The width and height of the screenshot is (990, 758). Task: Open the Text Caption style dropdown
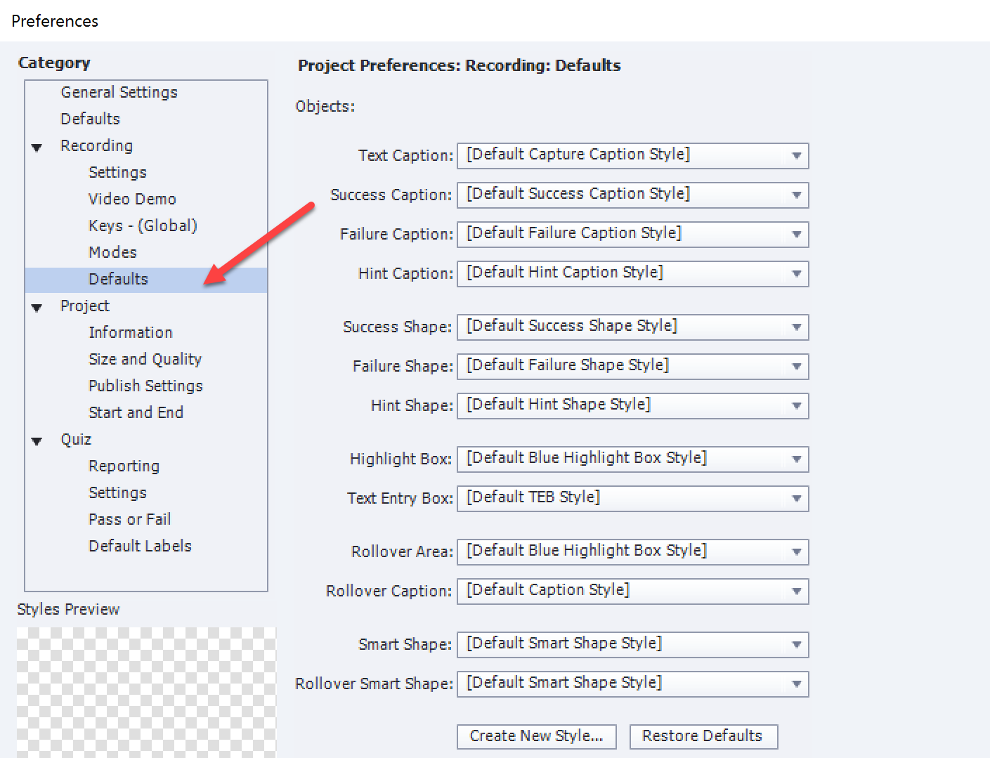pyautogui.click(x=796, y=155)
